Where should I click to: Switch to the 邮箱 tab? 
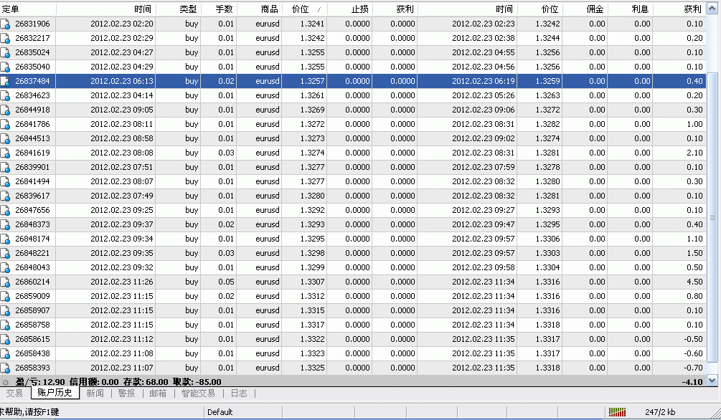158,393
